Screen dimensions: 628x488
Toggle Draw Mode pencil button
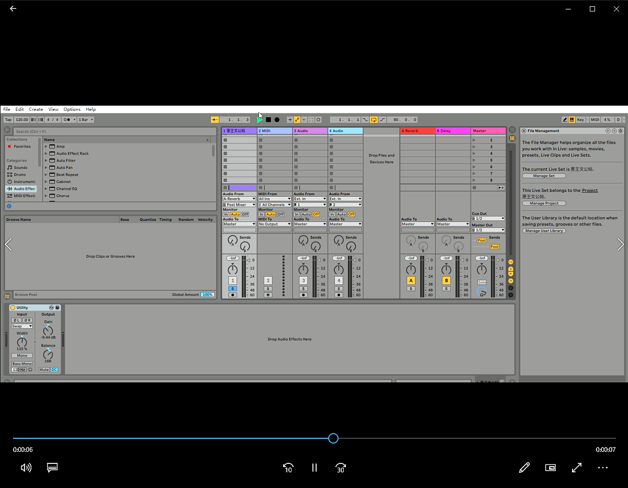pyautogui.click(x=565, y=120)
